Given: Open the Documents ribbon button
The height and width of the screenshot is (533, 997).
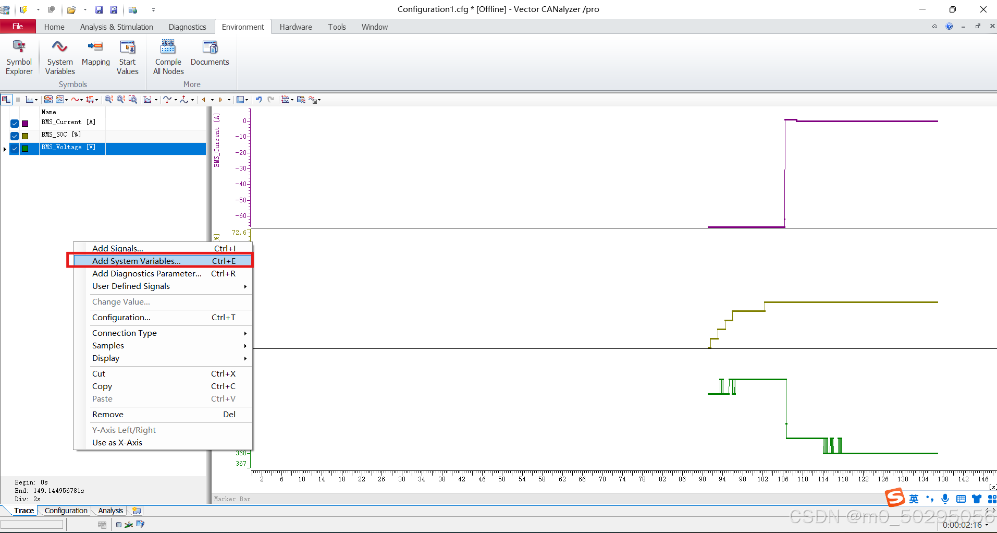Looking at the screenshot, I should [210, 53].
